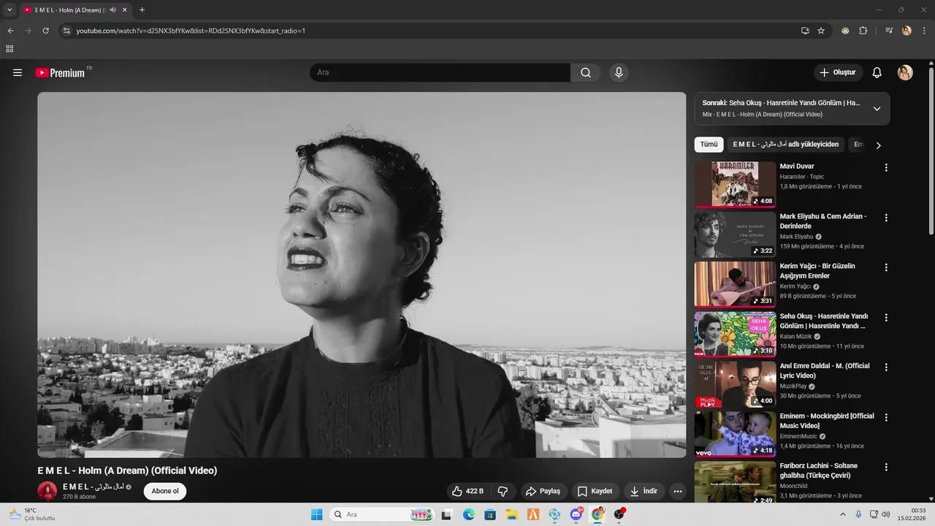Screen dimensions: 935x526
Task: Click the İndir download button
Action: point(644,492)
